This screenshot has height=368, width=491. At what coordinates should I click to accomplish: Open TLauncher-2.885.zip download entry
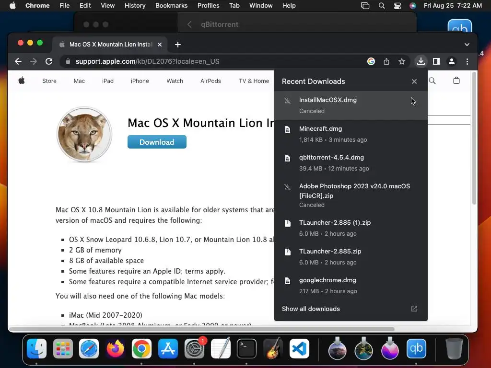click(351, 257)
